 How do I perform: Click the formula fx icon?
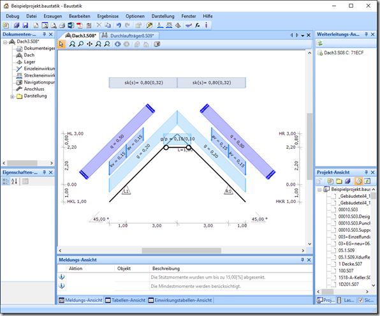(x=198, y=26)
